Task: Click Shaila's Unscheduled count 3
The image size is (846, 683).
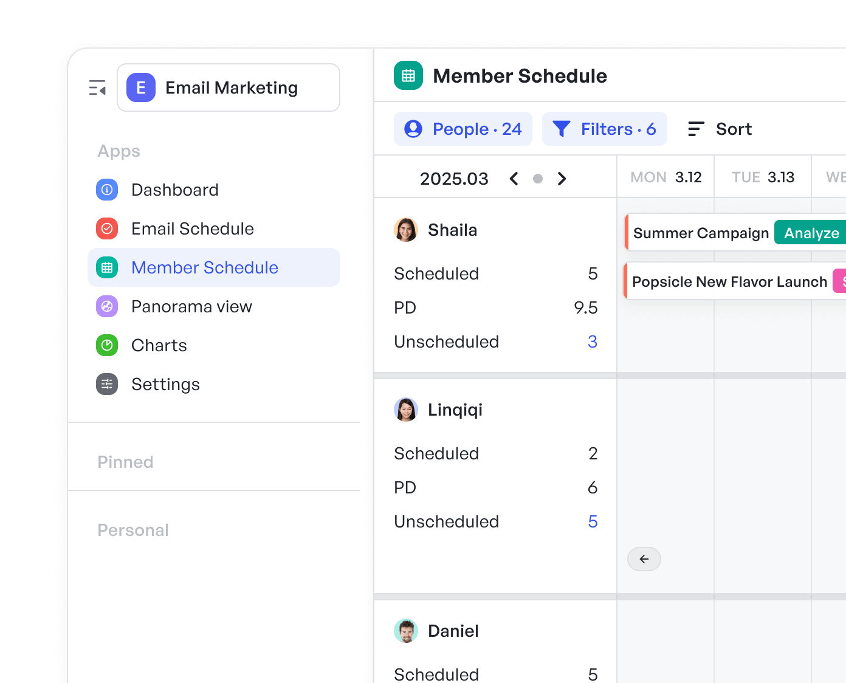Action: 593,341
